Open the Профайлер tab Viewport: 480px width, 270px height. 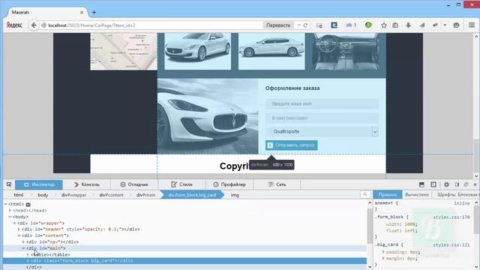tap(229, 184)
